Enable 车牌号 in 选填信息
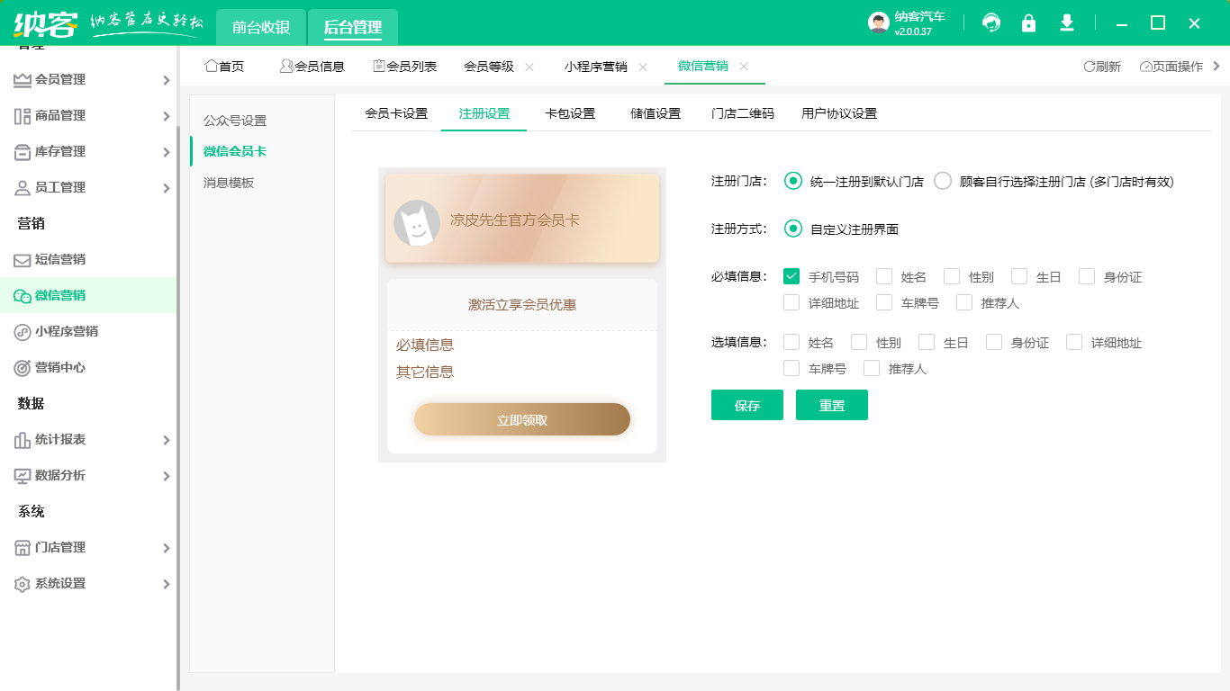The width and height of the screenshot is (1230, 691). [x=791, y=368]
